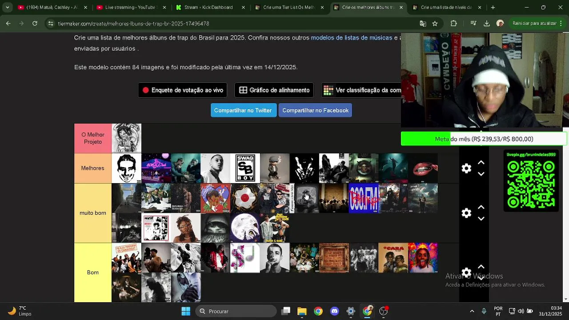The height and width of the screenshot is (320, 569).
Task: Switch to Stream Kick Dashboard tab
Action: [209, 8]
